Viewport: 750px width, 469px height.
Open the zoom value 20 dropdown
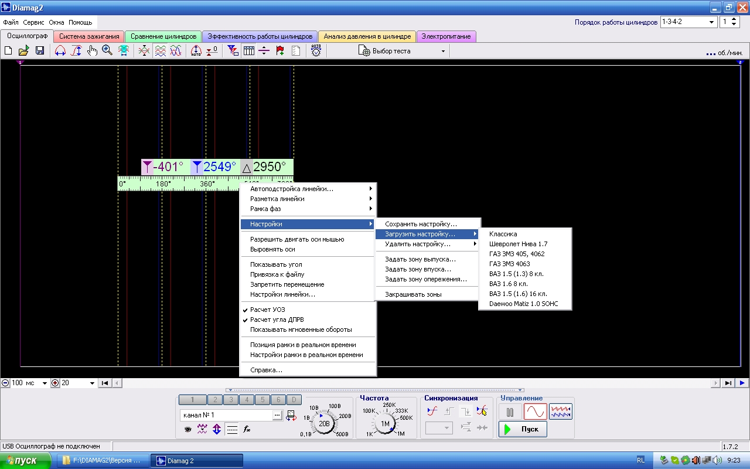92,383
